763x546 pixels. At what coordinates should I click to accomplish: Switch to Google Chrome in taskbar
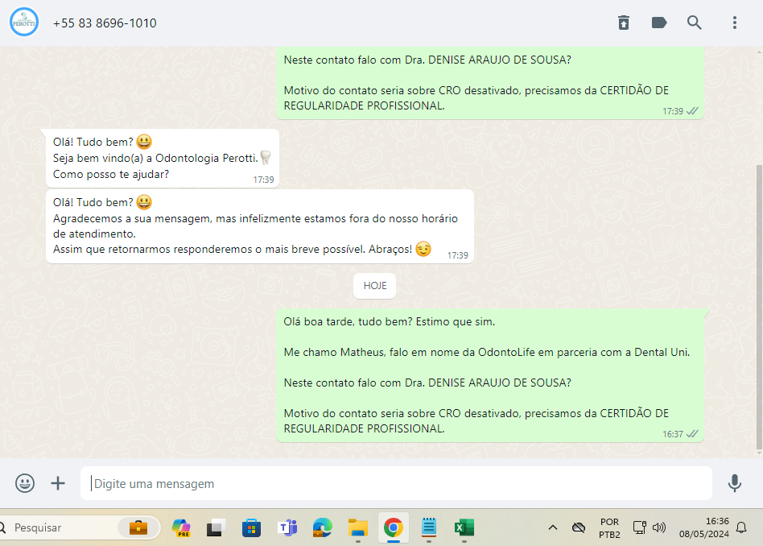tap(394, 527)
